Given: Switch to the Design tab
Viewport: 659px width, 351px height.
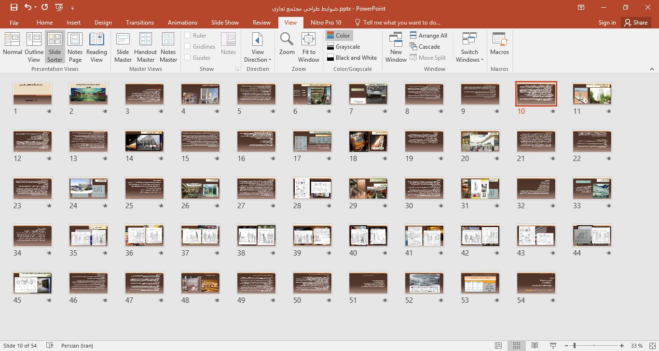Looking at the screenshot, I should (103, 23).
